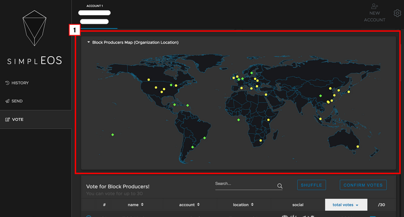
Task: Click the green diamond on Brazil's coast
Action: coord(205,138)
